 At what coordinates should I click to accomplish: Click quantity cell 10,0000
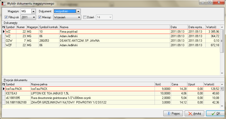(x=163, y=93)
